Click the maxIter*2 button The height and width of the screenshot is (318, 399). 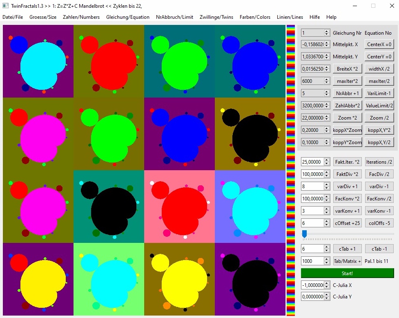pyautogui.click(x=348, y=81)
